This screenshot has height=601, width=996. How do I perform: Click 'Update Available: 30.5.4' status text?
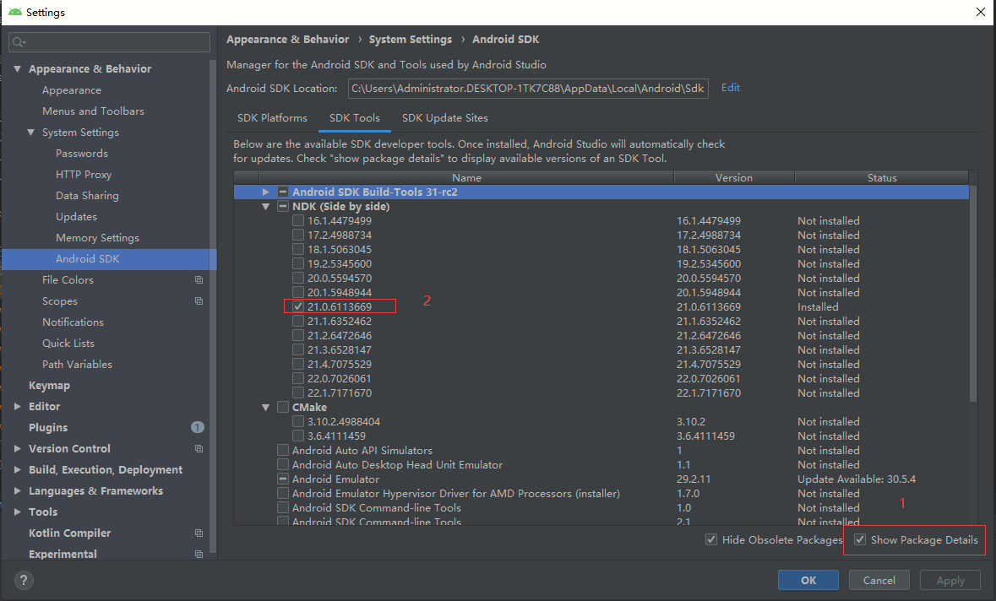857,479
